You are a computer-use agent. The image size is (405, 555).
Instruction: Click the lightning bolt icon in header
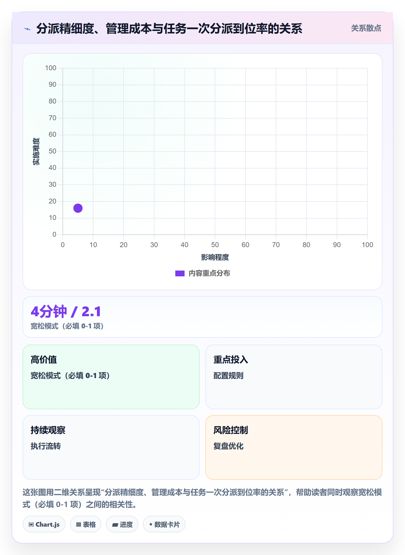coord(27,29)
